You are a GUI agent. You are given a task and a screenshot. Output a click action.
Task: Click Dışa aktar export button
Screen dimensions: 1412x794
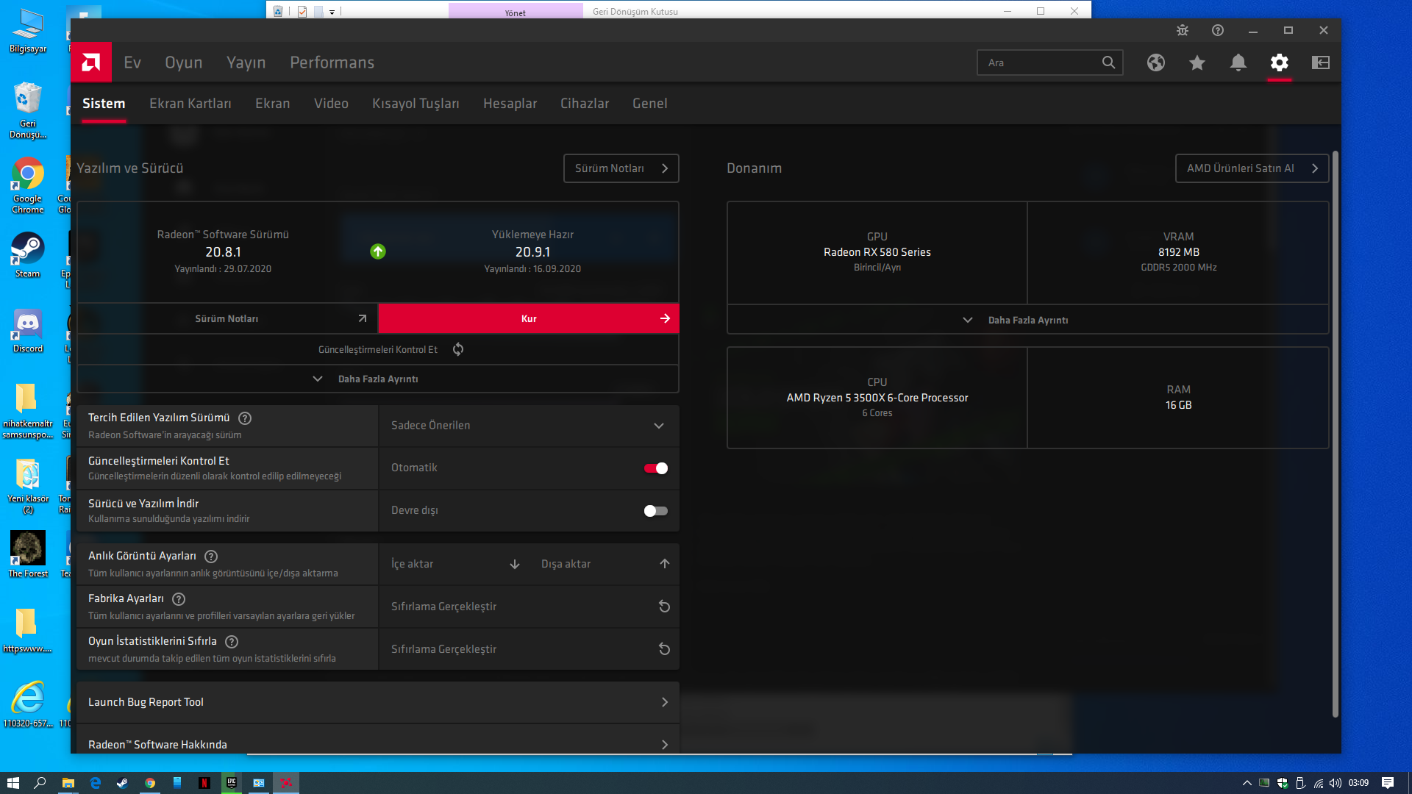[x=605, y=564]
